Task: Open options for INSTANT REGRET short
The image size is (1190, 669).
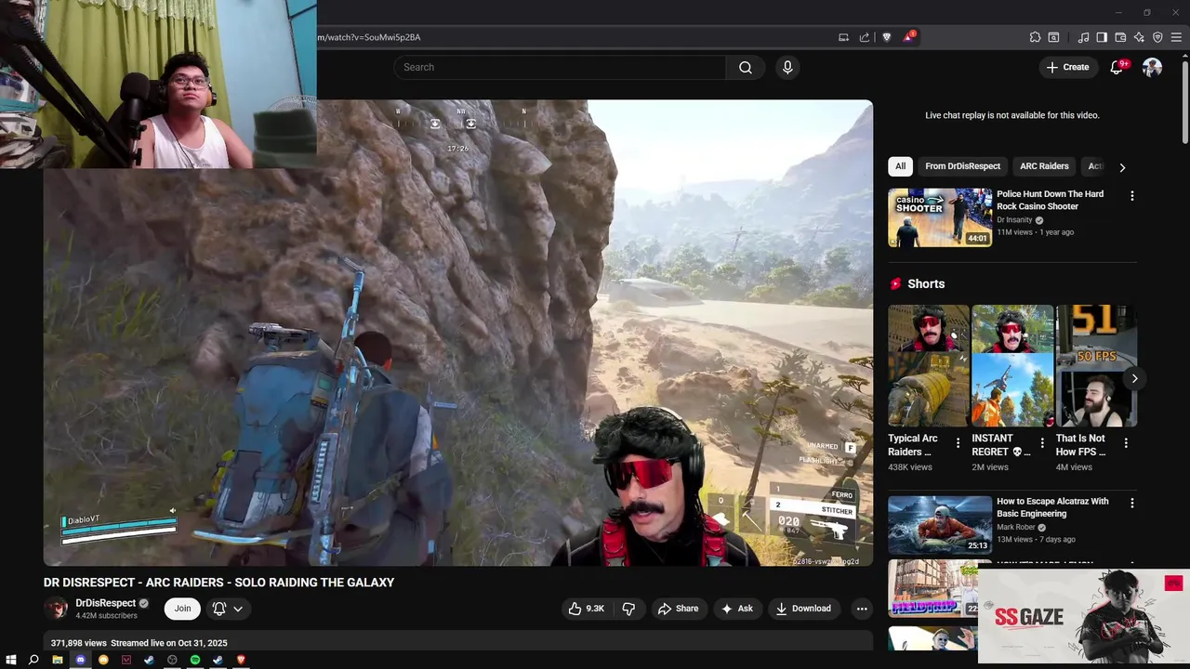Action: point(1041,443)
